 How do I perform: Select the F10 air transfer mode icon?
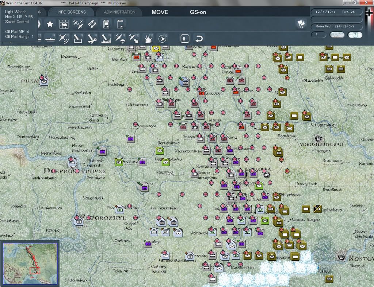point(134,39)
